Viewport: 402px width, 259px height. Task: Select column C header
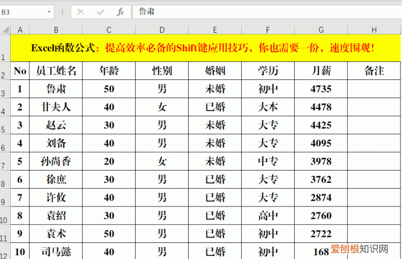tap(109, 29)
